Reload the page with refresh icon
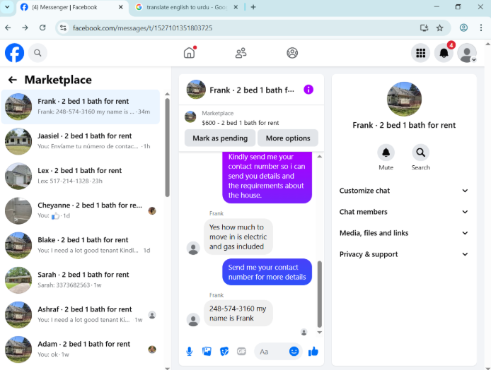 (42, 28)
